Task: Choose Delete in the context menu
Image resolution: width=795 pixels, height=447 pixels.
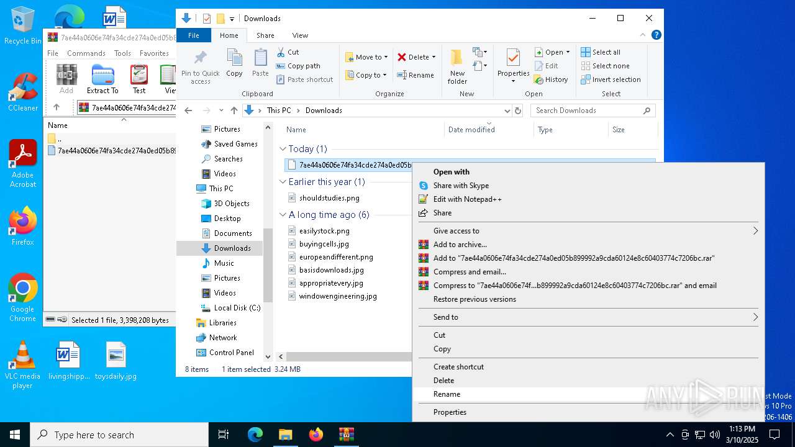Action: point(588,381)
